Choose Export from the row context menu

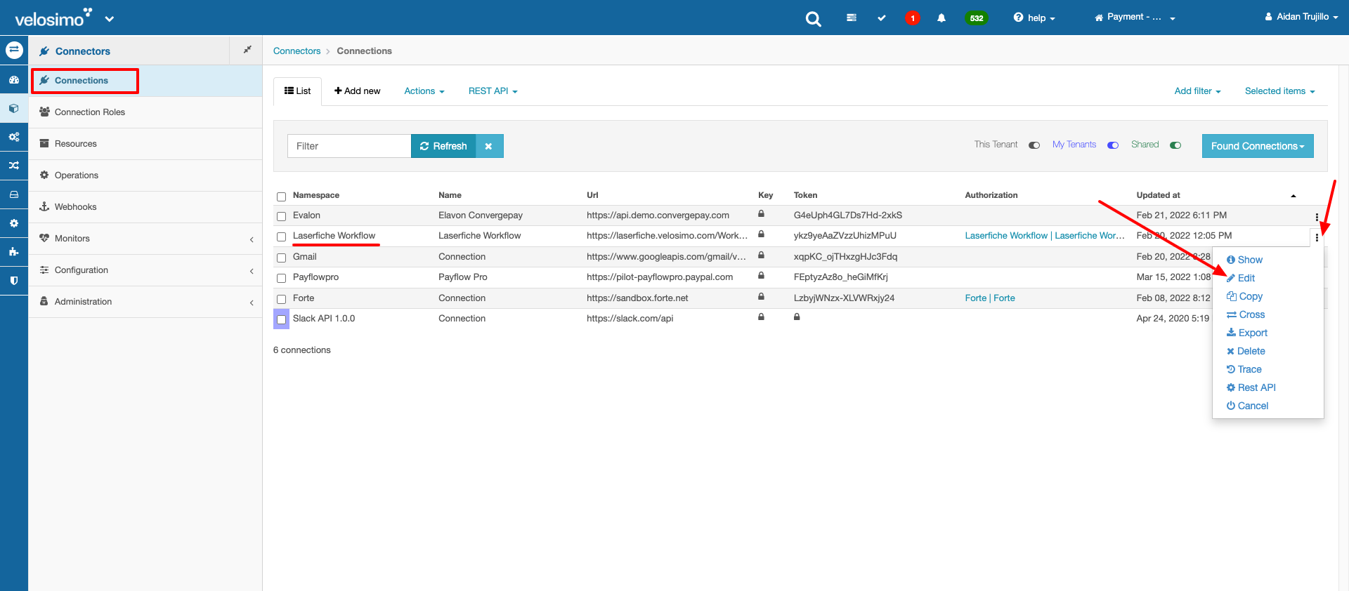coord(1247,333)
